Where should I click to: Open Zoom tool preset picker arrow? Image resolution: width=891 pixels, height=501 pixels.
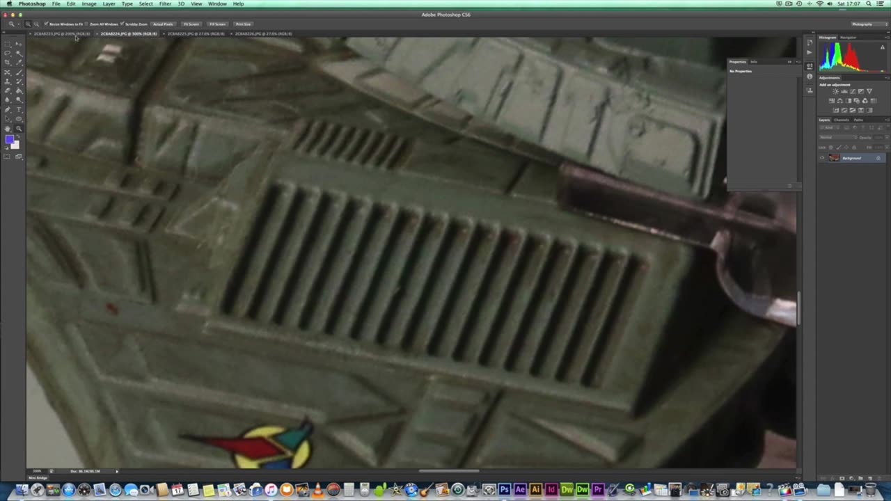click(x=18, y=24)
